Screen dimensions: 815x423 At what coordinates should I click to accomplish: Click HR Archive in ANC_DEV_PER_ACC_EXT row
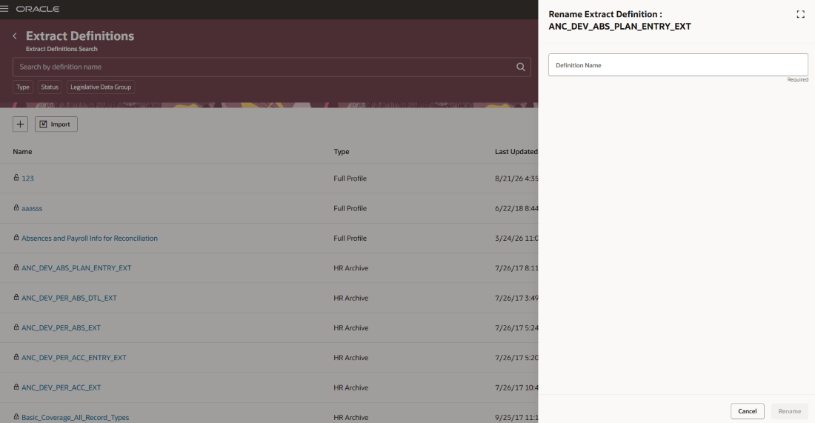(x=351, y=387)
